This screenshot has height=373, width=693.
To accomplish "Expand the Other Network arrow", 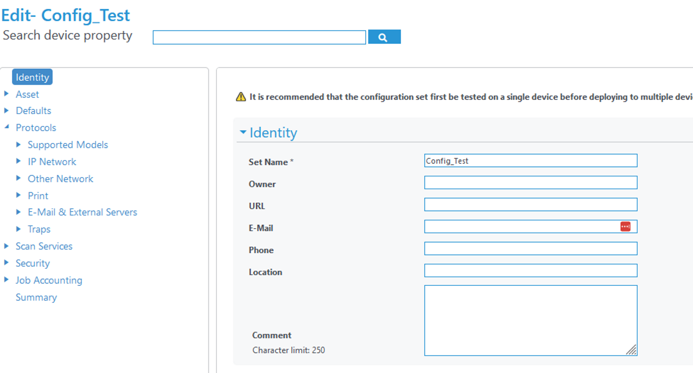I will tap(18, 178).
